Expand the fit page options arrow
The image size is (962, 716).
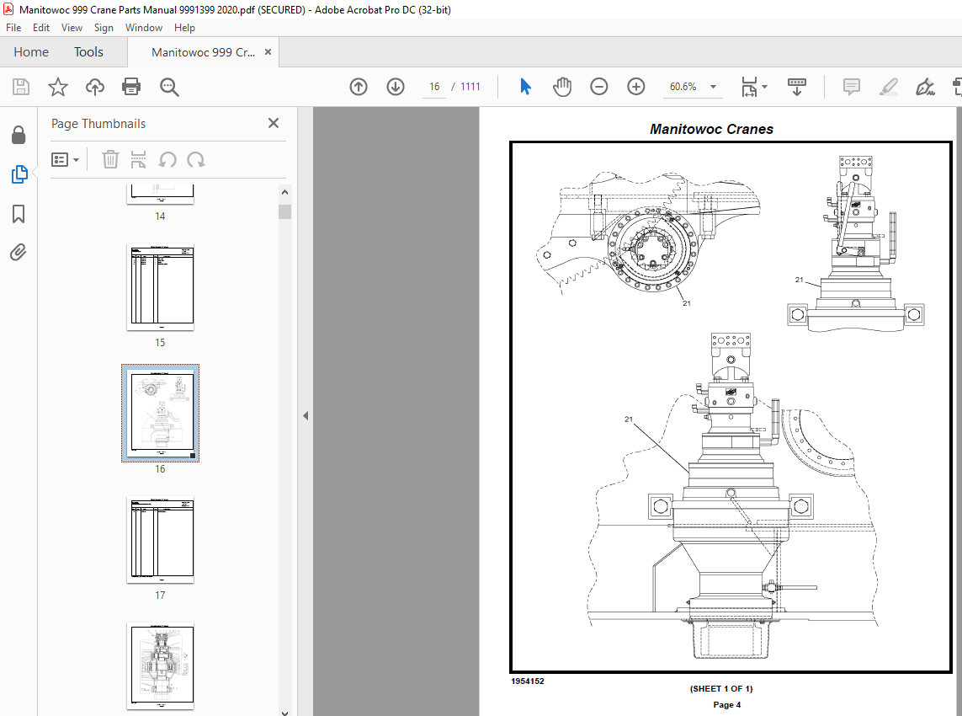(764, 87)
